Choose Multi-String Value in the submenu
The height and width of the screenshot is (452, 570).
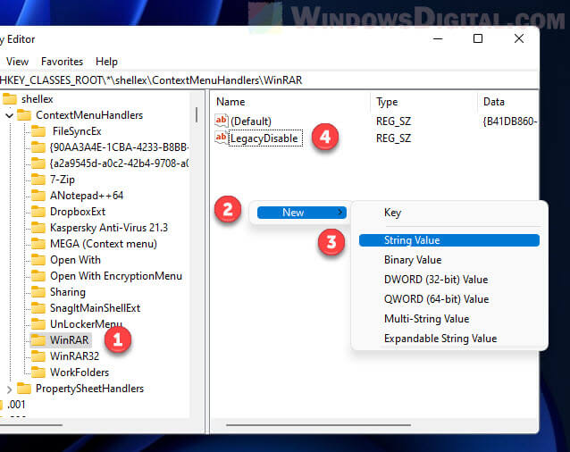(426, 319)
